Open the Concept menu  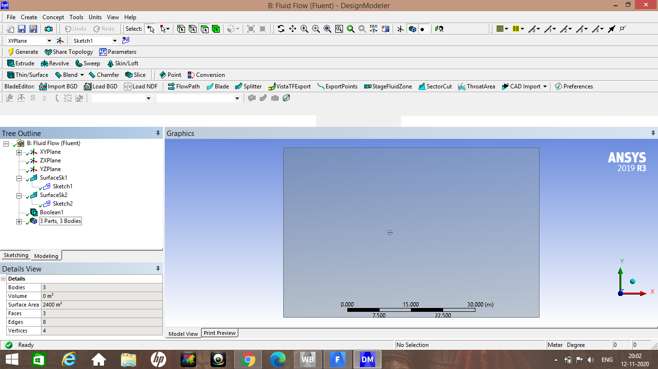[x=53, y=17]
